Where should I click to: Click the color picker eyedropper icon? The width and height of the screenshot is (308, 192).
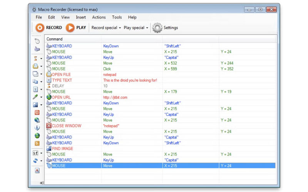35,97
